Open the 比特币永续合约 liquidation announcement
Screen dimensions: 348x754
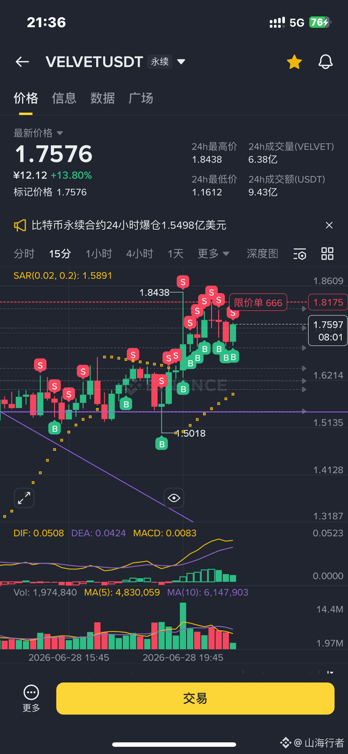129,225
